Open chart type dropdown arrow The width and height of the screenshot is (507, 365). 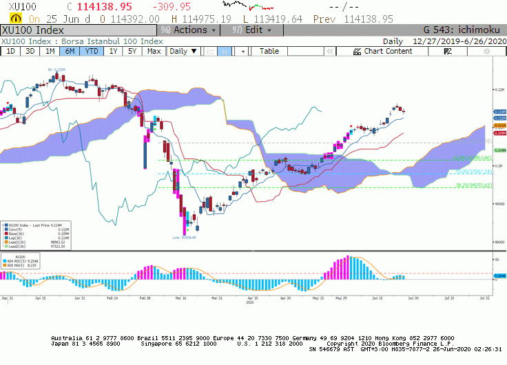[242, 52]
